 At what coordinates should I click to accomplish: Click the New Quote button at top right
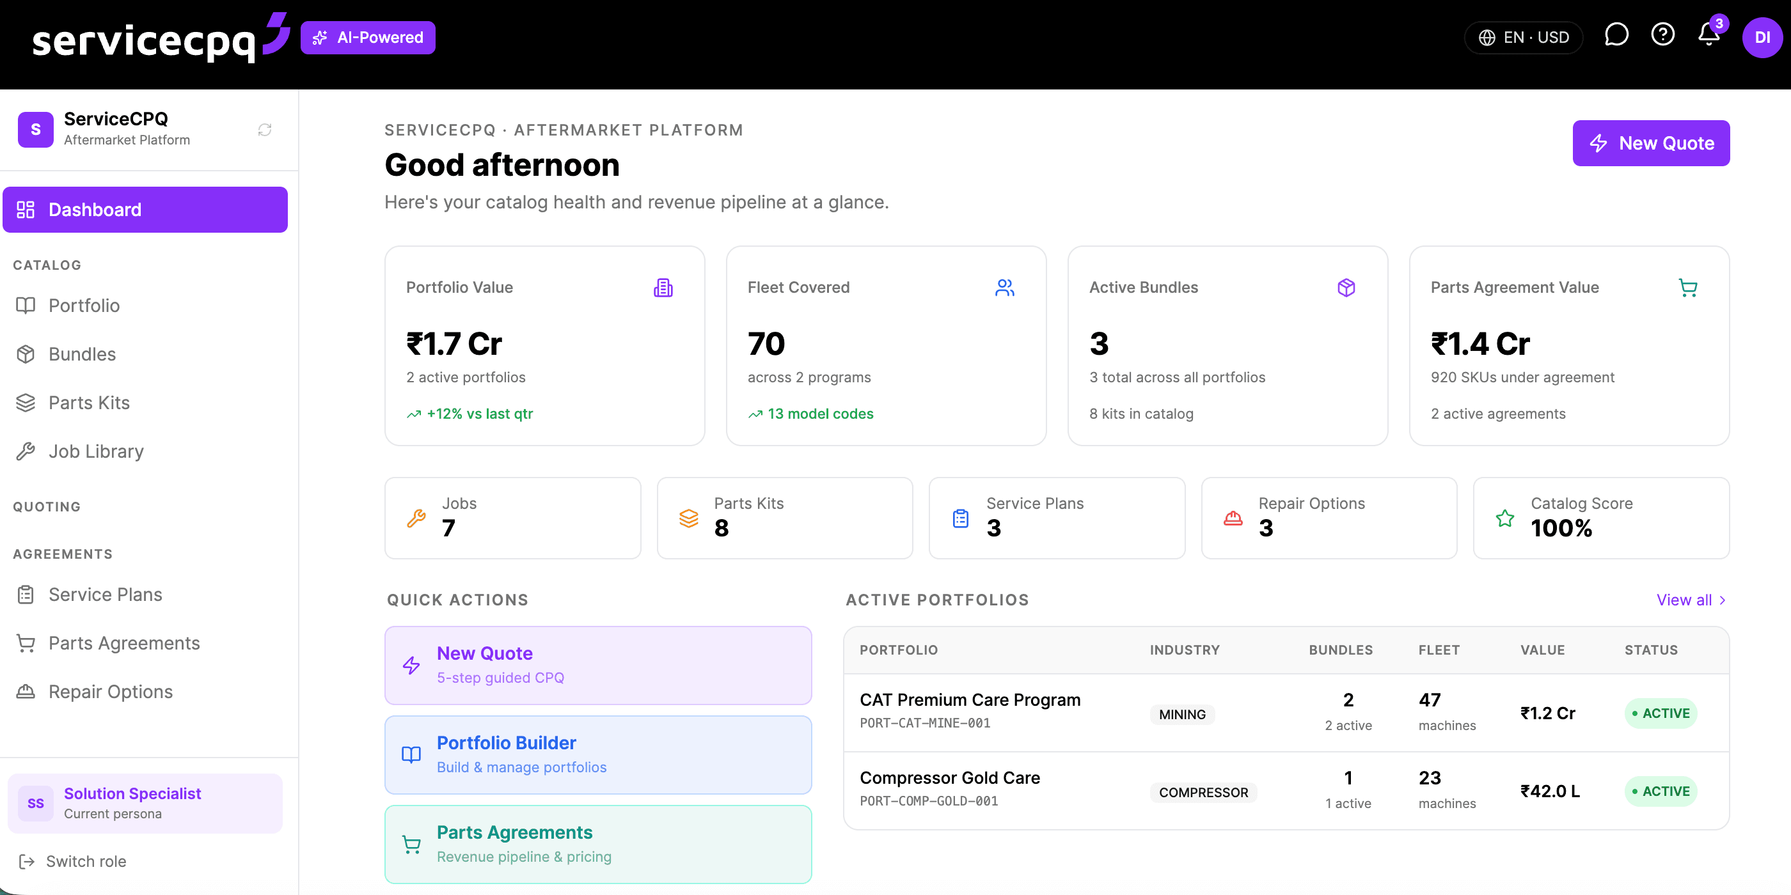coord(1650,143)
